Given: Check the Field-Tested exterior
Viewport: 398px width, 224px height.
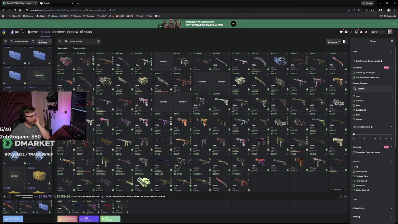Looking at the screenshot, I should (x=354, y=181).
